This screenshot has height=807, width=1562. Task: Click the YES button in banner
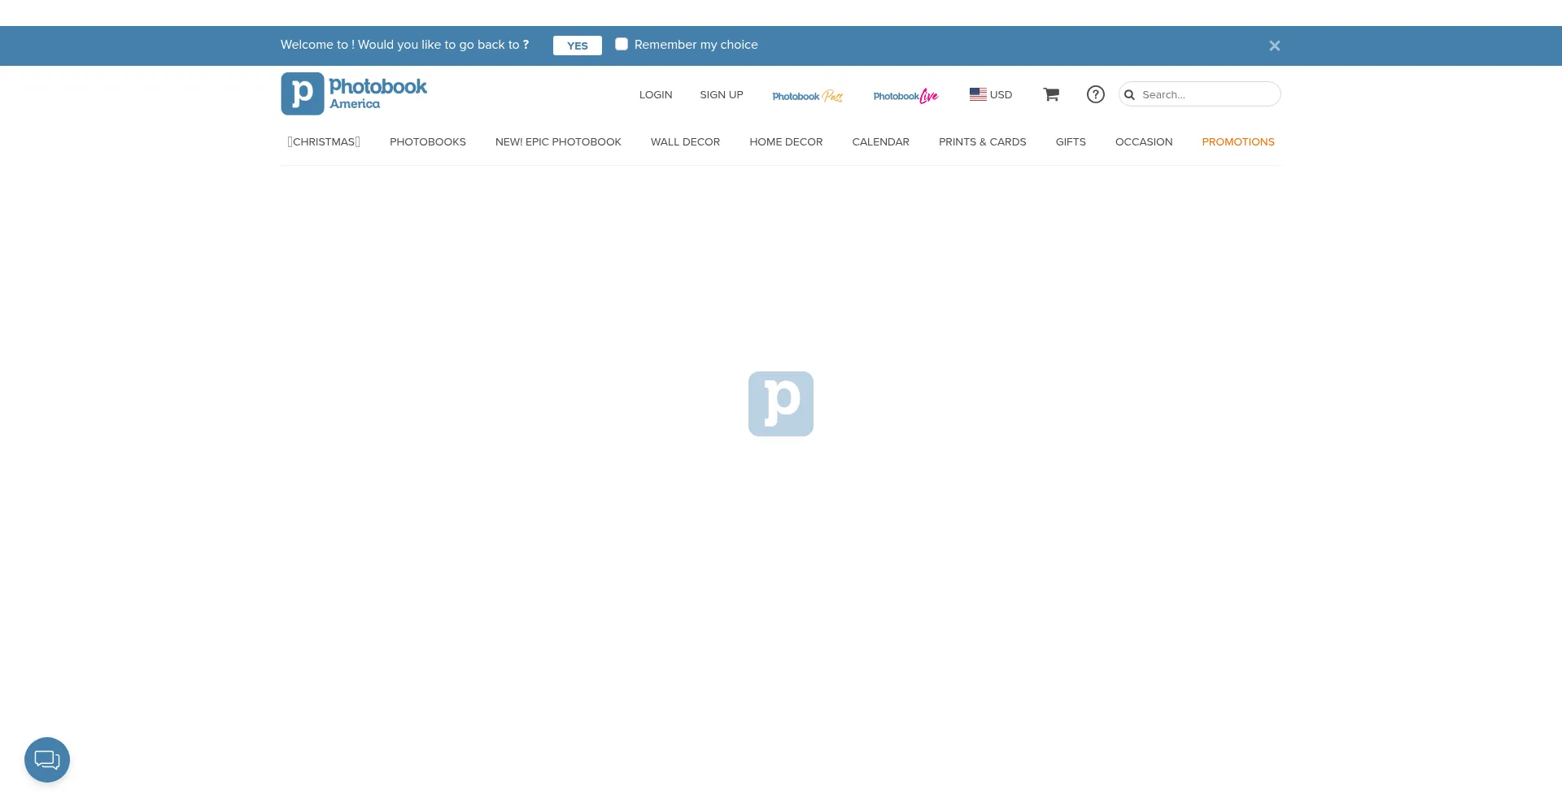click(577, 46)
